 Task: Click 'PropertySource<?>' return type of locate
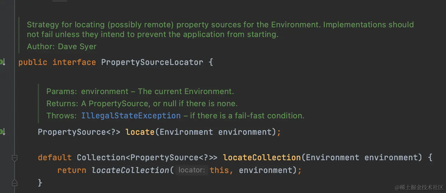point(79,132)
